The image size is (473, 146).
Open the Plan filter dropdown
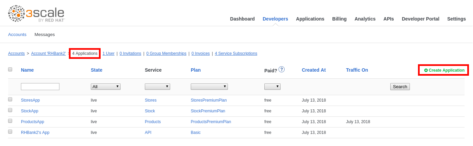[209, 86]
